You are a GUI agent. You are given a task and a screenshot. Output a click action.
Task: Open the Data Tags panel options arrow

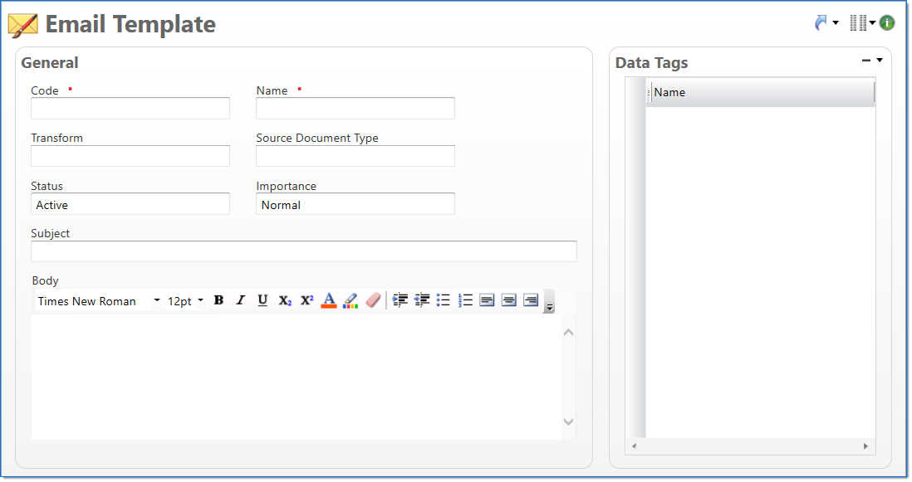pos(880,60)
